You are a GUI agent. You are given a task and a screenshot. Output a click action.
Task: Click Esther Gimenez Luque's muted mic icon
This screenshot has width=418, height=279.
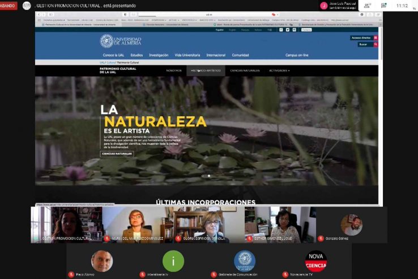[249, 239]
